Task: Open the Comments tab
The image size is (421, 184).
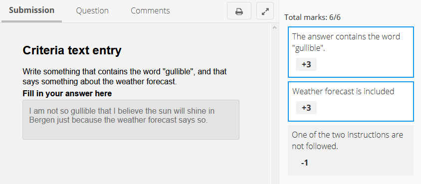Action: [150, 11]
